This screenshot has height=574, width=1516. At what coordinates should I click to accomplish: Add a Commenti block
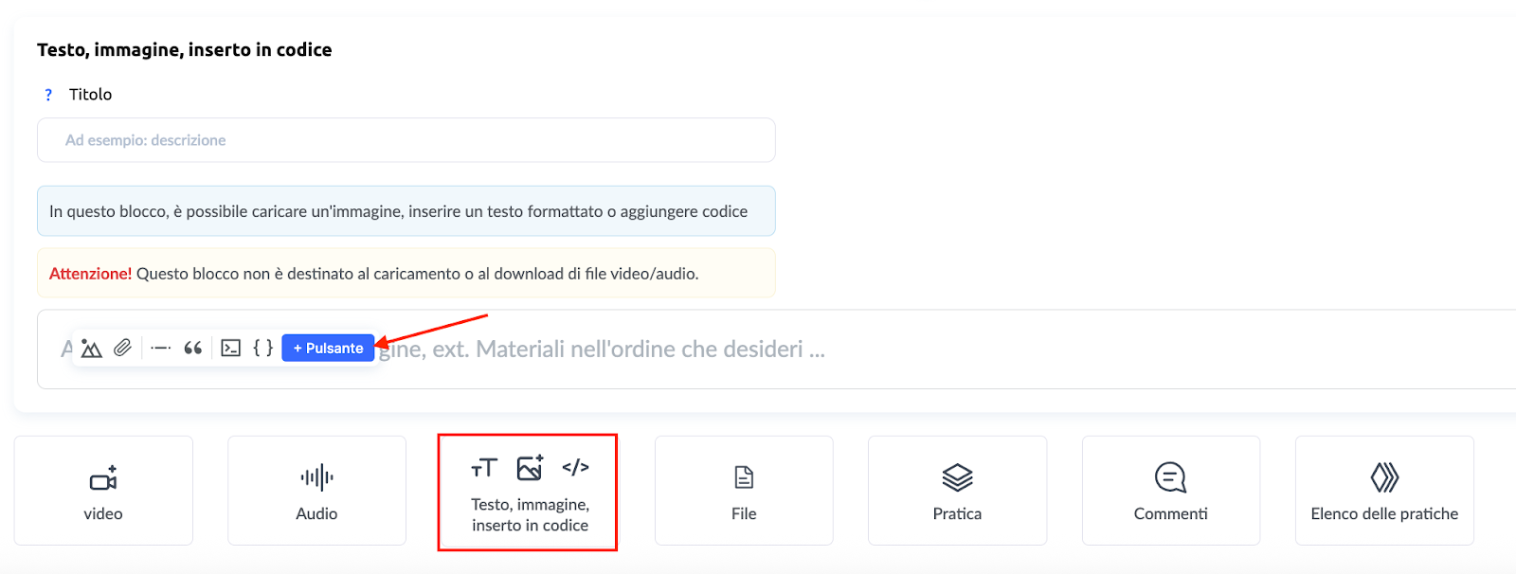click(x=1170, y=491)
